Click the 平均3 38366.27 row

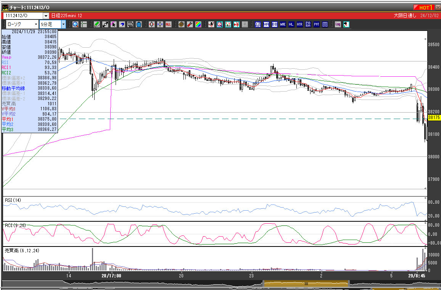pos(29,130)
